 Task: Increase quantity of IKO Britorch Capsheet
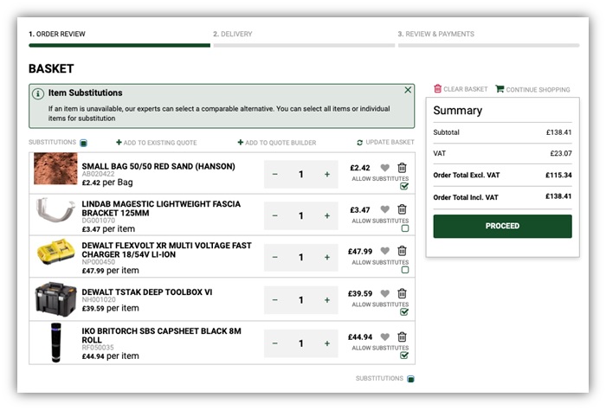(x=327, y=343)
